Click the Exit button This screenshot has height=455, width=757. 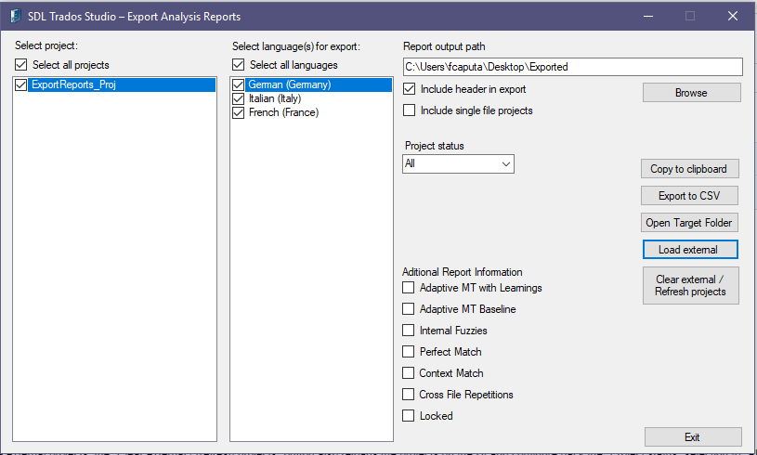click(693, 437)
